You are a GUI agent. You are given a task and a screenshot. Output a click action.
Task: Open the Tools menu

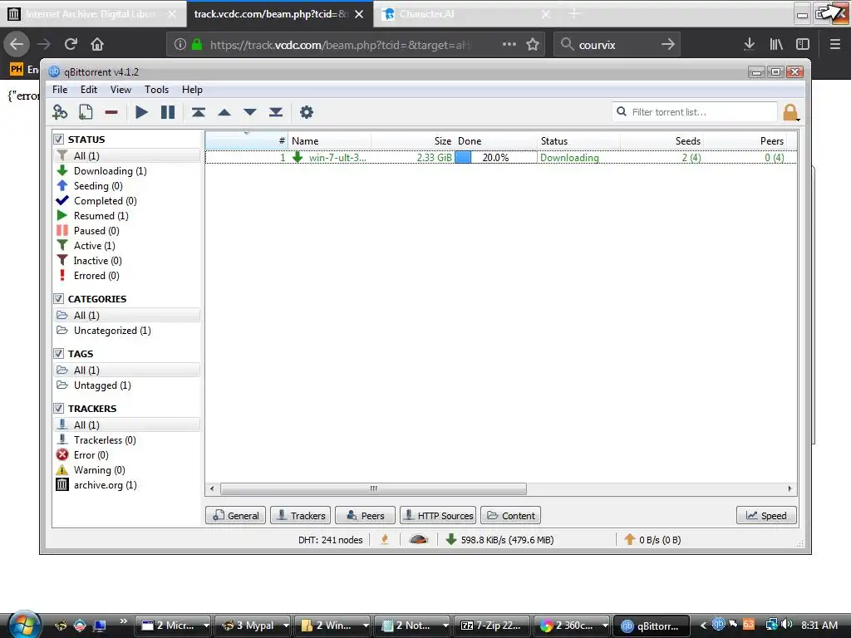(x=156, y=90)
